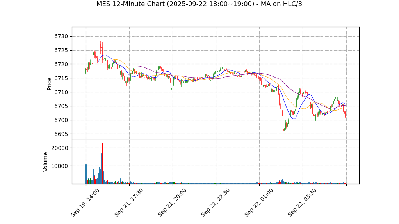Click the "Sep 21, 20:00" time label
This screenshot has width=399, height=224.
(172, 203)
